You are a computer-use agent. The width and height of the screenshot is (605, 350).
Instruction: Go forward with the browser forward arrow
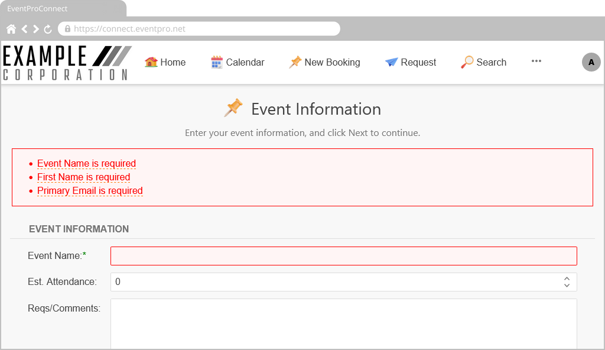click(x=36, y=29)
